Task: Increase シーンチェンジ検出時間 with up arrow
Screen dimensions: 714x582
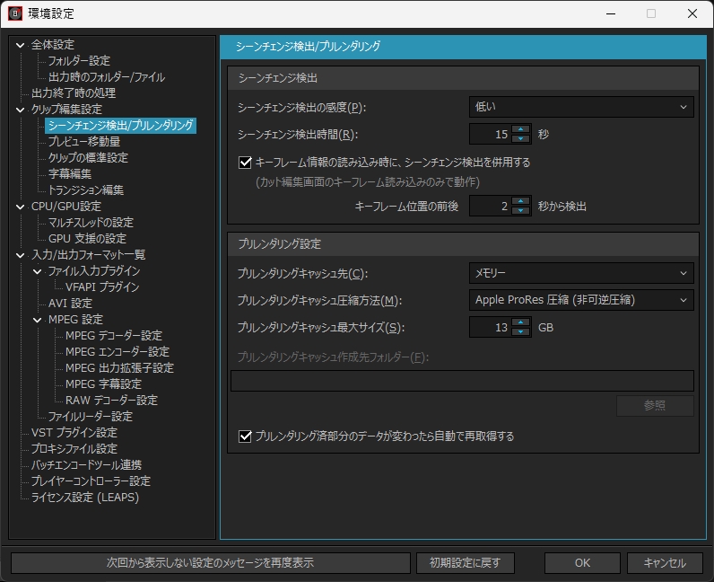Action: pyautogui.click(x=520, y=129)
